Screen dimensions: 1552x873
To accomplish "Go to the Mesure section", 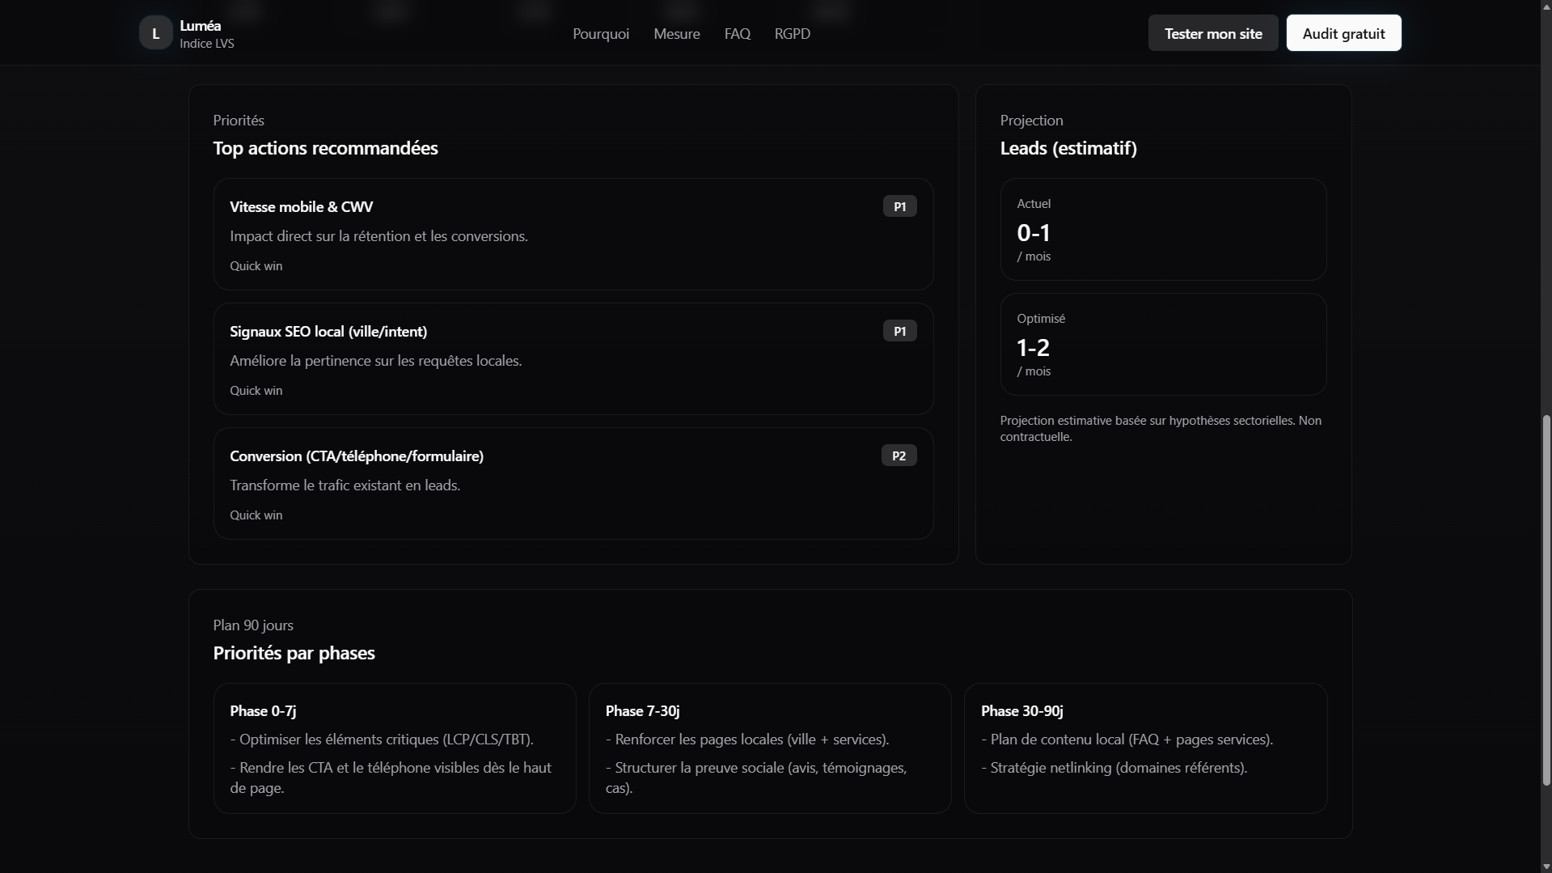I will click(676, 33).
